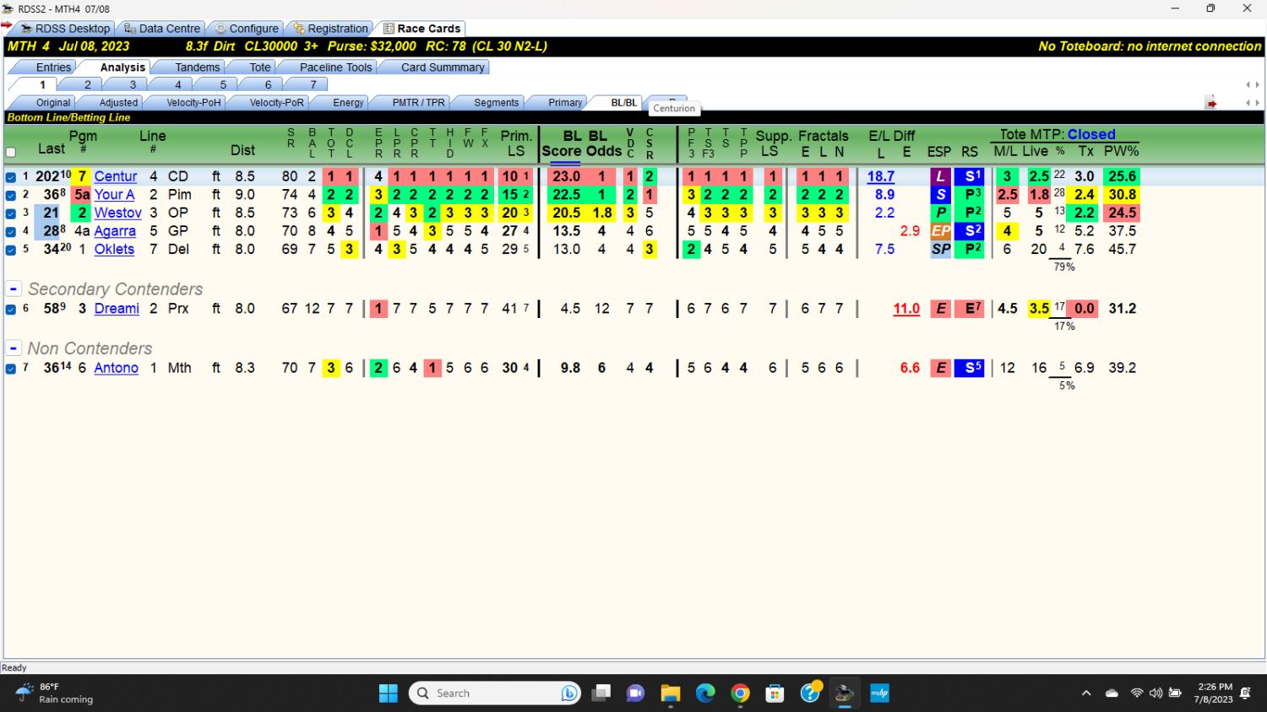Toggle the select-all checkbox in header

coord(11,153)
